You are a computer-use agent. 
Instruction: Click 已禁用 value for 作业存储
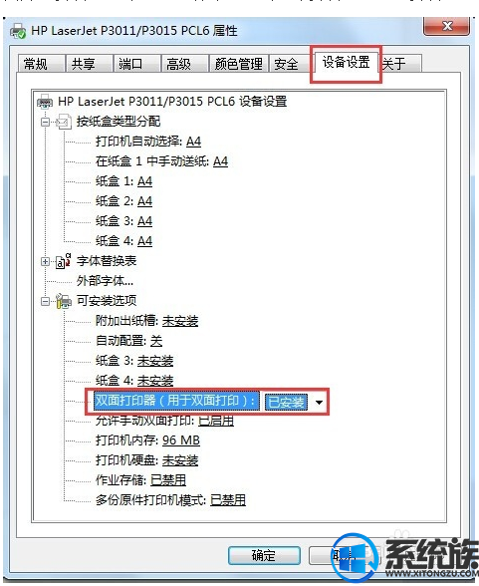click(x=168, y=480)
